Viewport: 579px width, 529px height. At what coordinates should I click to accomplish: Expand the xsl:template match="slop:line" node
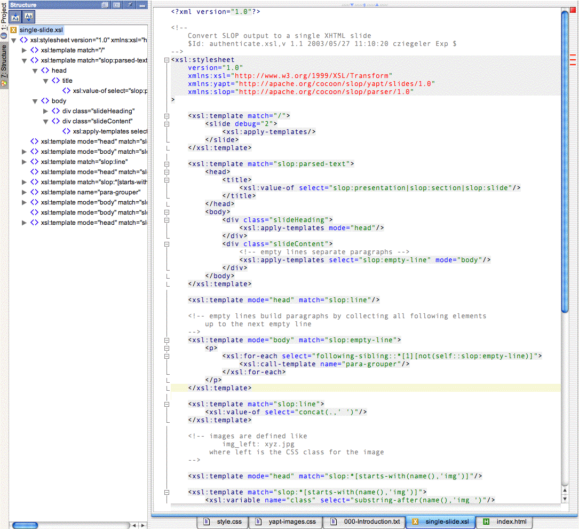pyautogui.click(x=24, y=162)
